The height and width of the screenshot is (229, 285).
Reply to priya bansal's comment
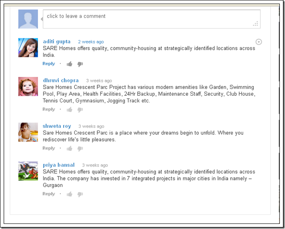(49, 194)
